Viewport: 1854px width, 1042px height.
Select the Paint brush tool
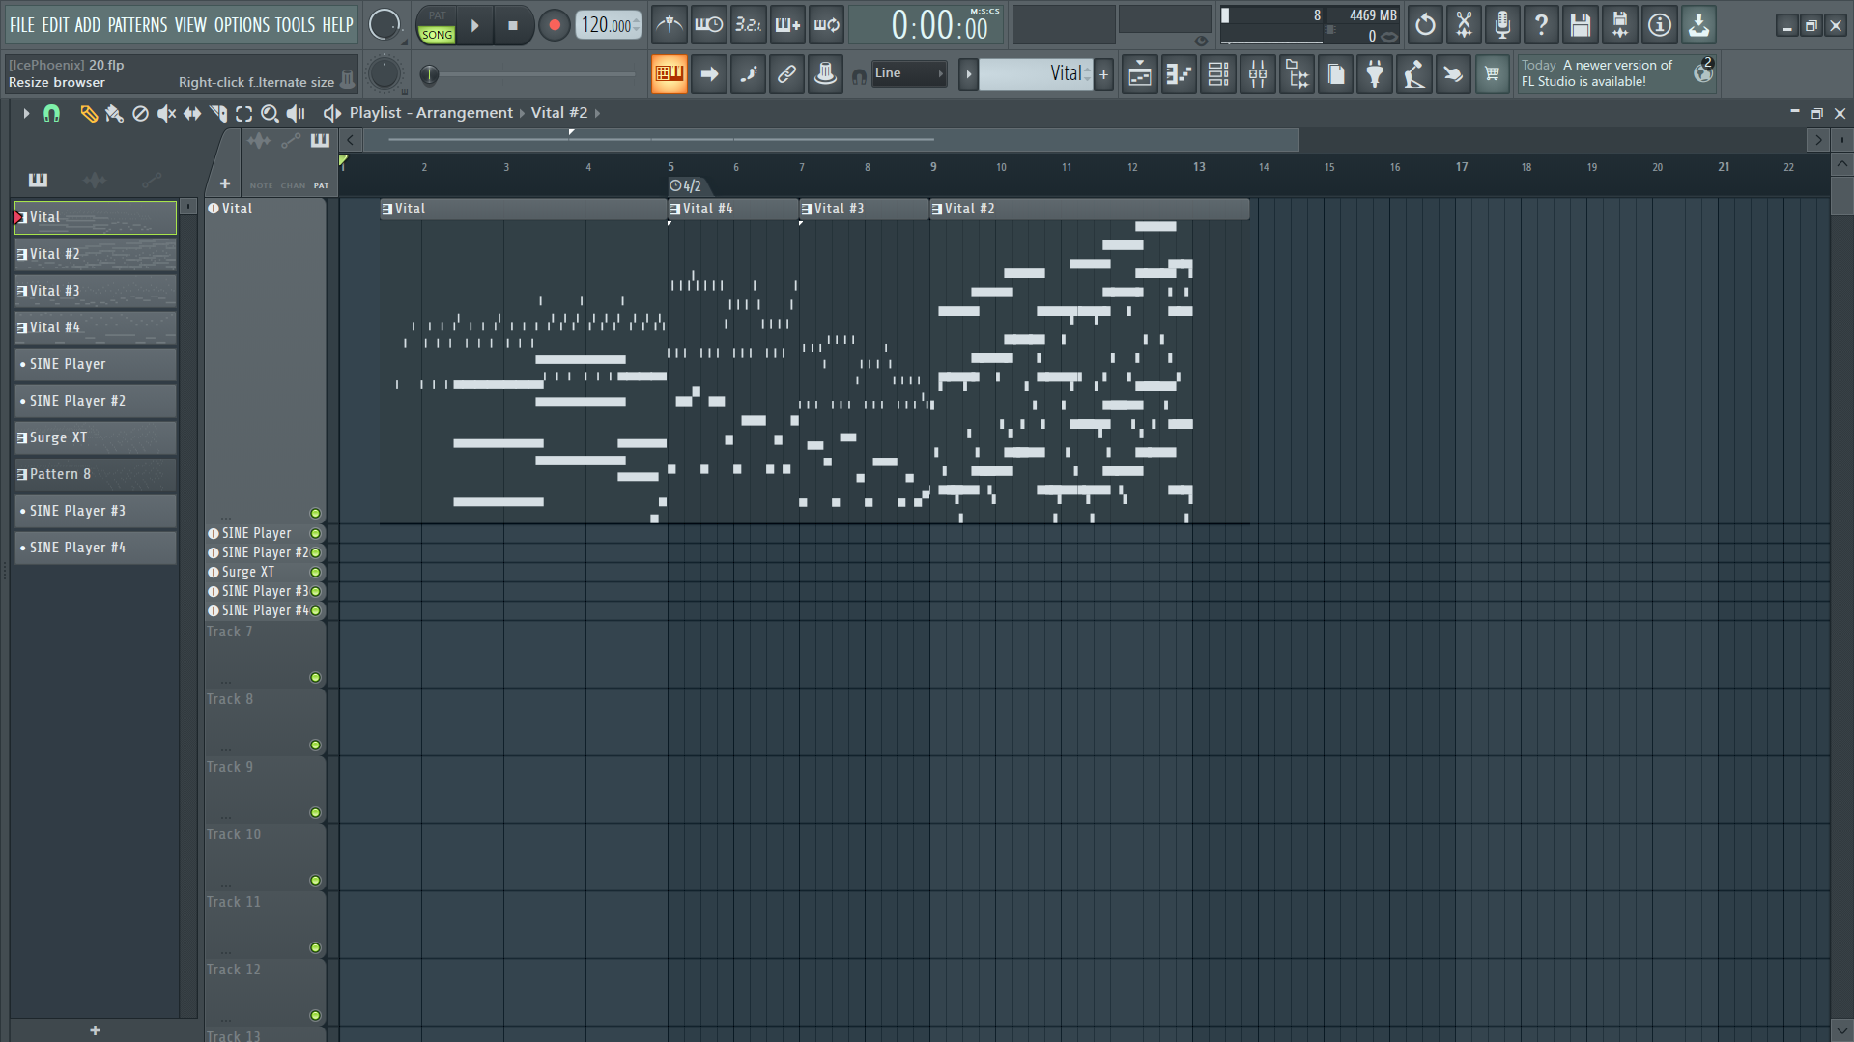[x=114, y=114]
